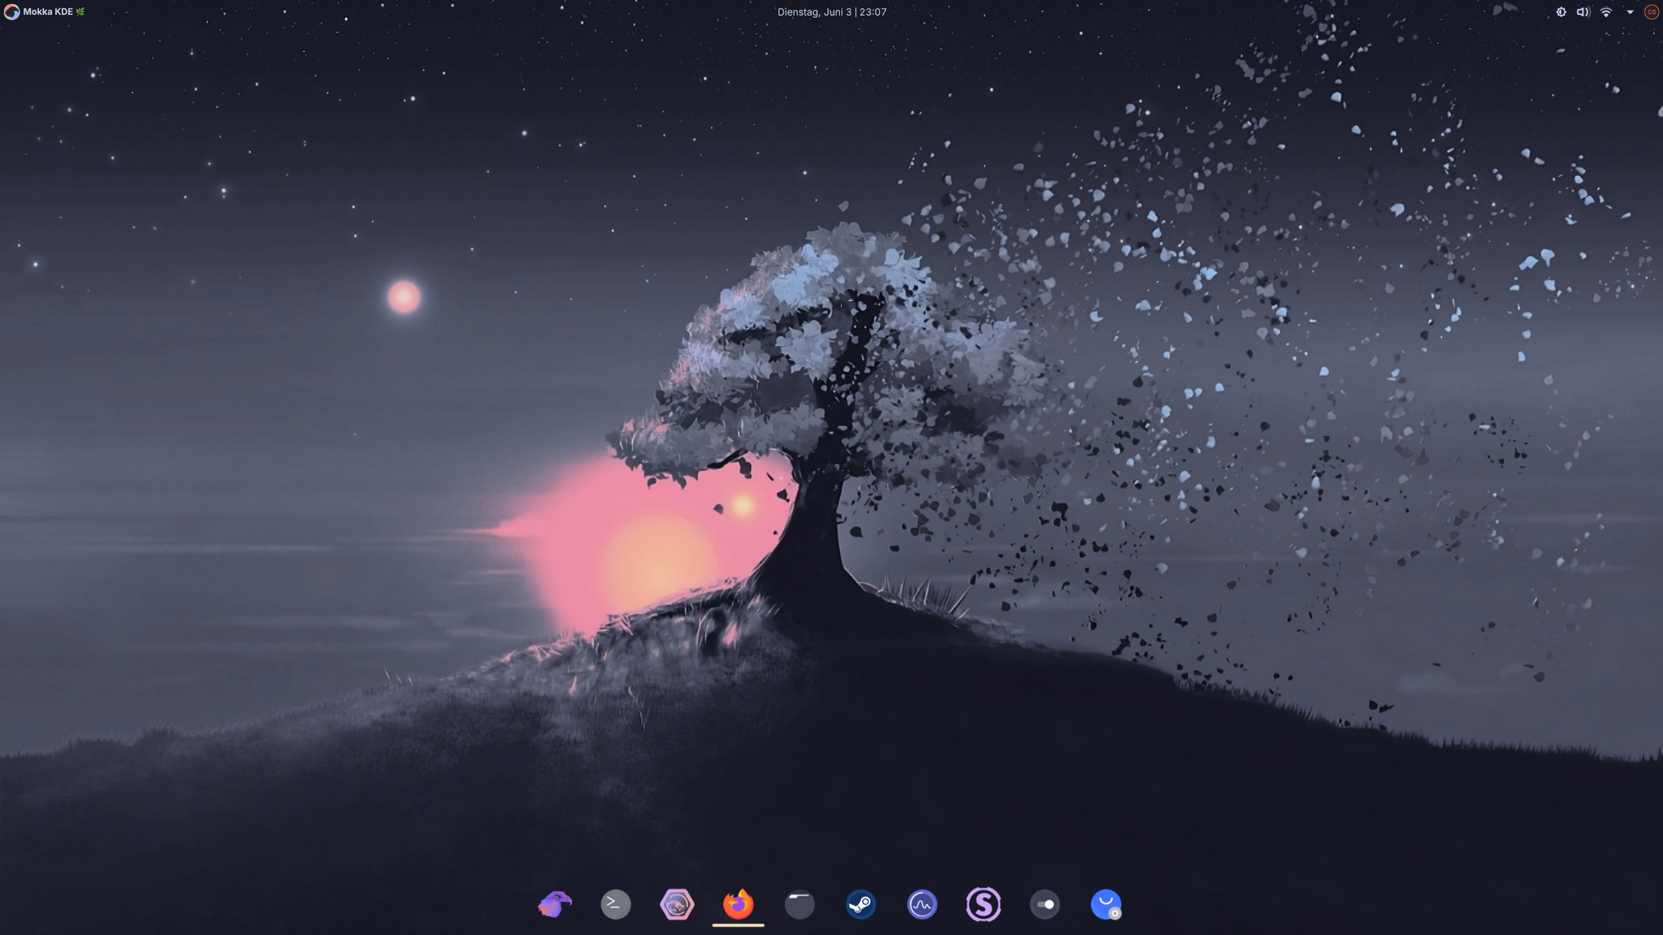The image size is (1663, 935).
Task: Open the purple eagle app in the dock
Action: click(x=555, y=904)
